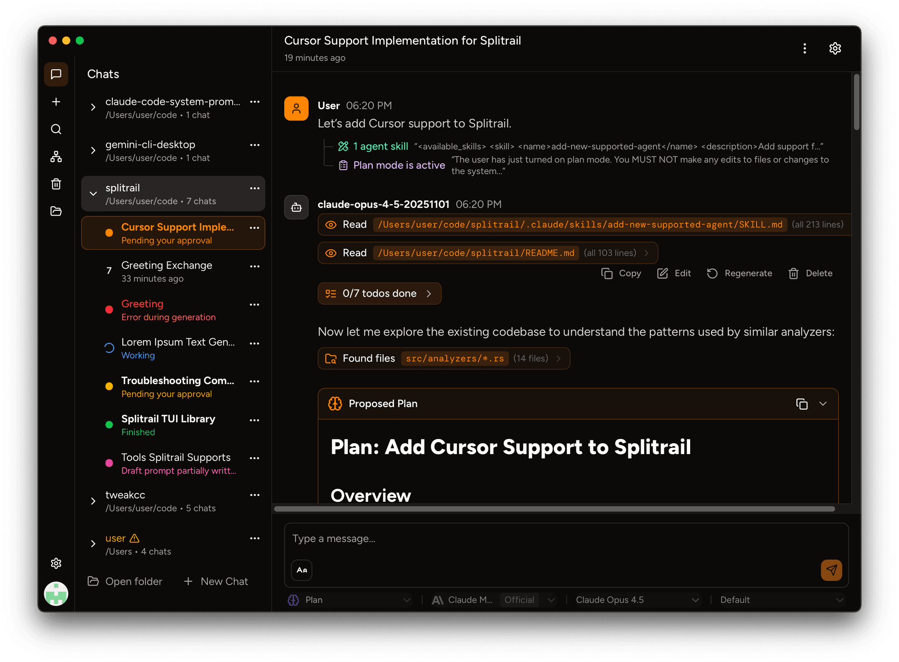Collapse the splitrail project
Image resolution: width=899 pixels, height=662 pixels.
93,193
